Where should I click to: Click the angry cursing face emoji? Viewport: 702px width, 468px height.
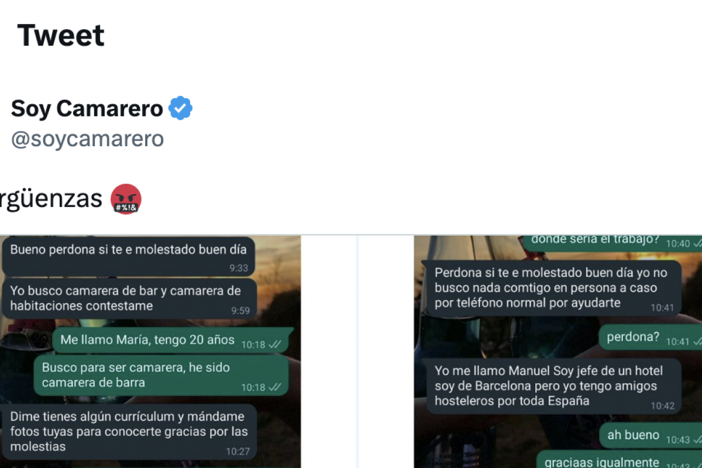[x=126, y=199]
